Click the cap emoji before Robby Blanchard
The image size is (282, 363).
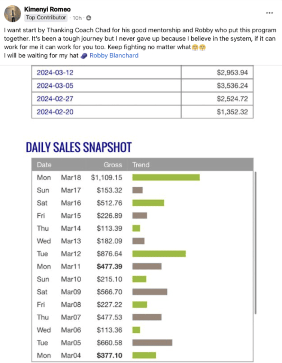click(x=84, y=56)
